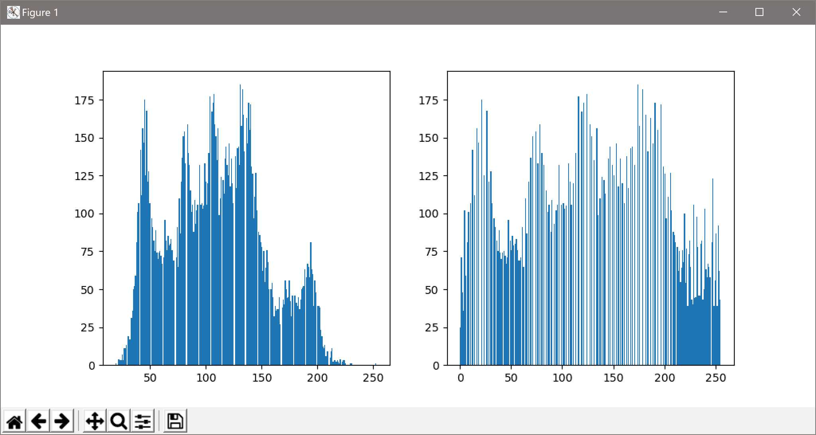Close the Figure 1 window
Screen dimensions: 816x435
click(x=796, y=12)
